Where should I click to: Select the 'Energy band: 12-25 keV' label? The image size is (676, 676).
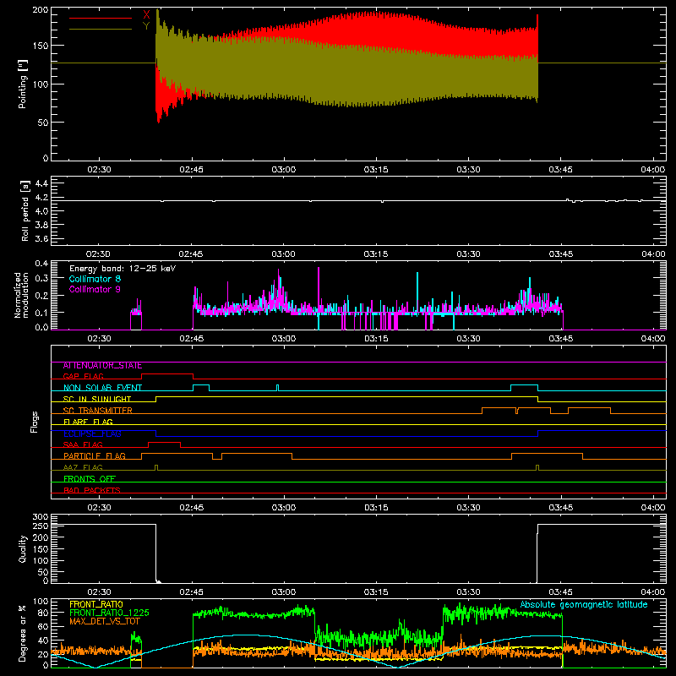pos(123,269)
